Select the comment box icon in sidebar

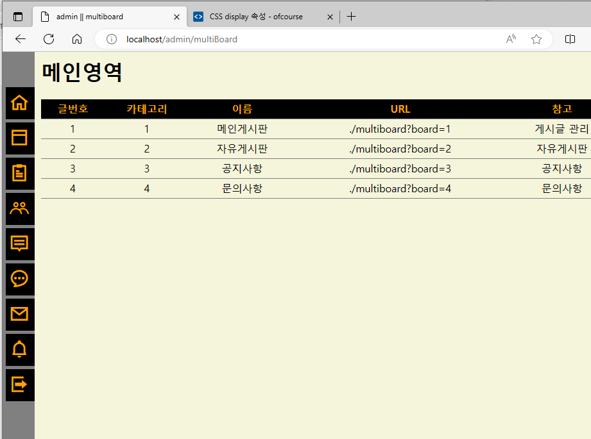coord(20,244)
